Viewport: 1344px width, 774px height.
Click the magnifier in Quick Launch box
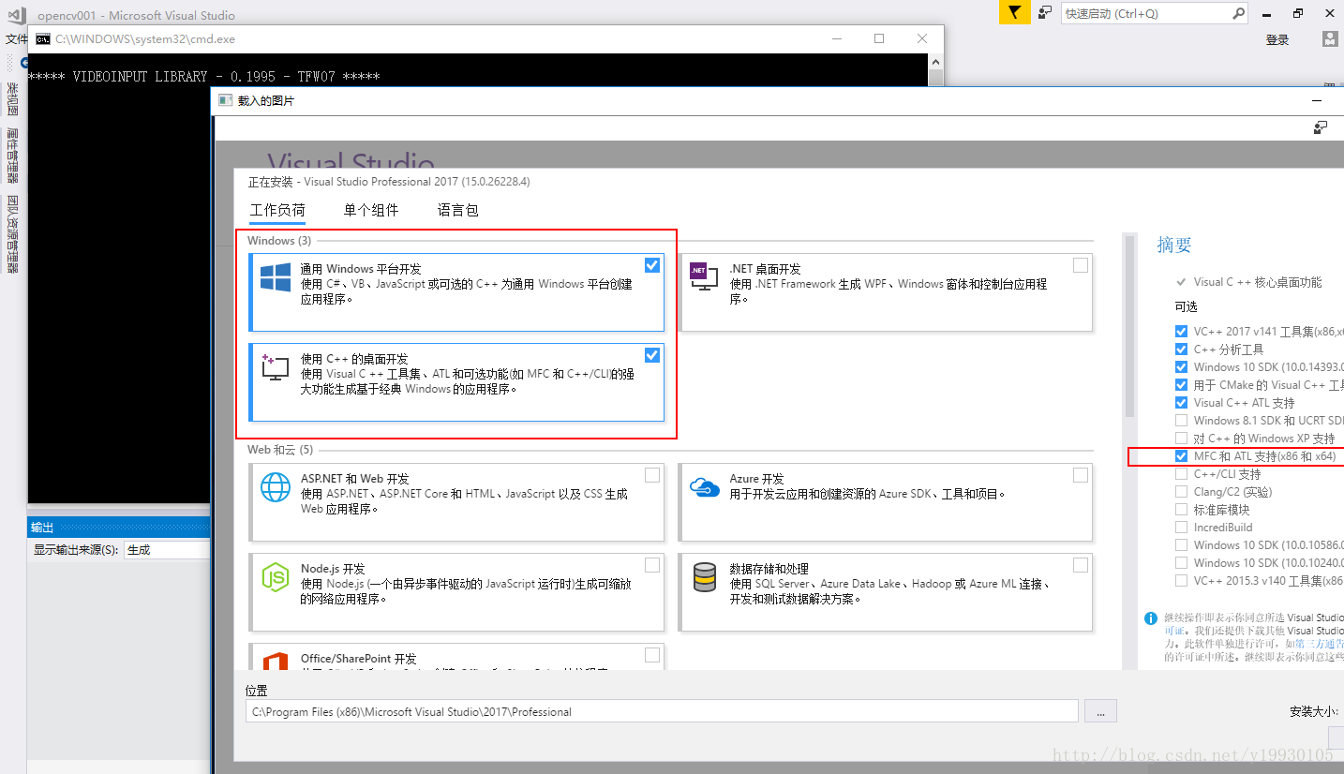tap(1238, 13)
